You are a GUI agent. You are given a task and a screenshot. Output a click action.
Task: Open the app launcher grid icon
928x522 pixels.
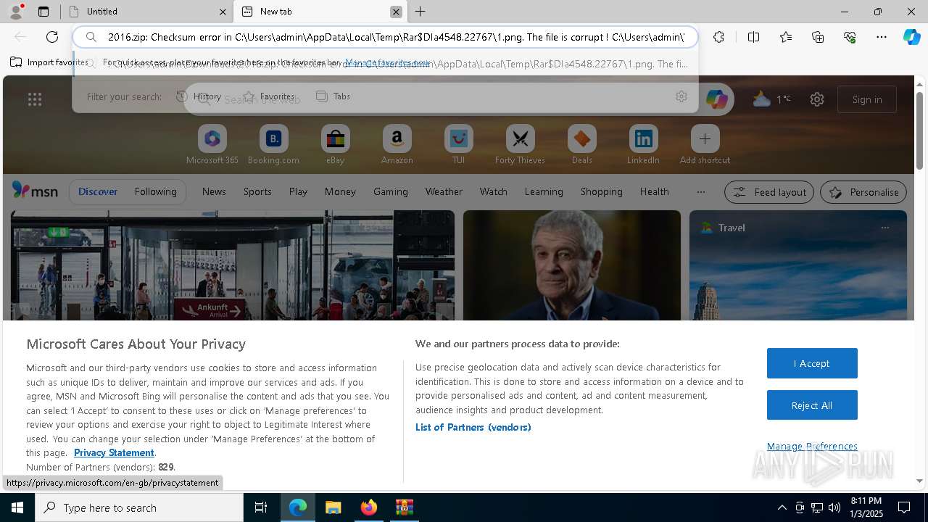[x=35, y=99]
